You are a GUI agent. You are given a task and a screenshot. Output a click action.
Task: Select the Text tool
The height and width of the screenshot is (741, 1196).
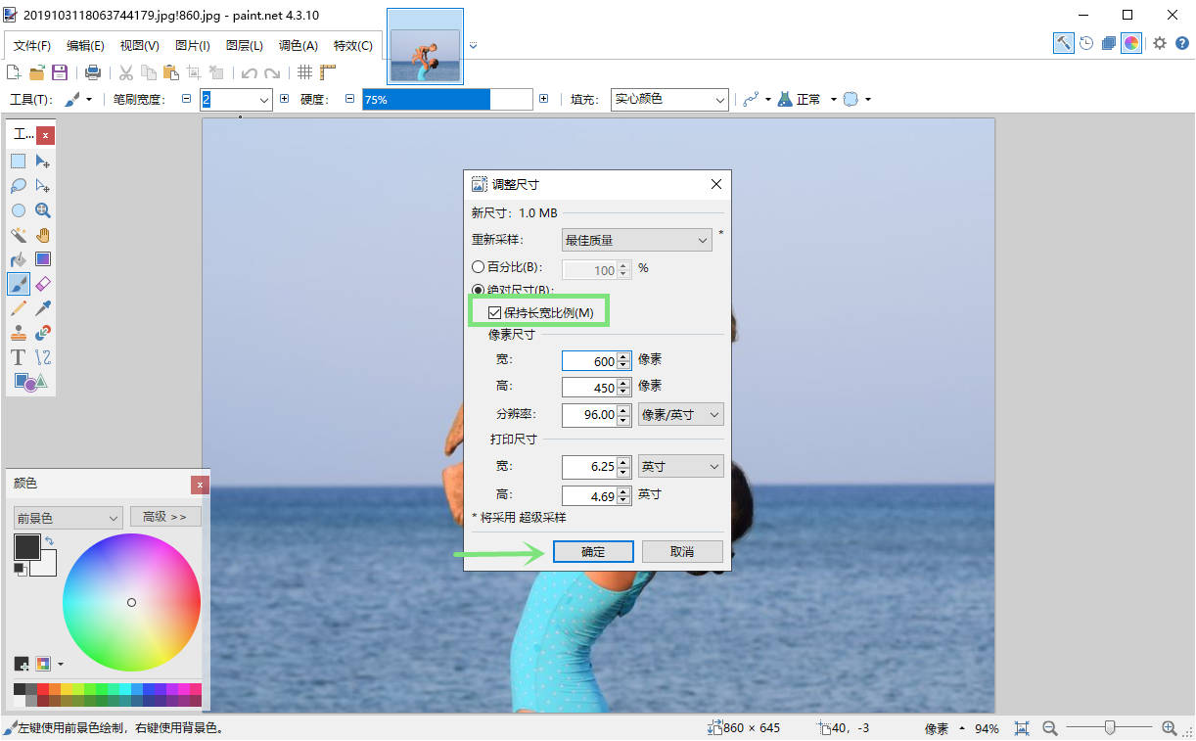[19, 357]
